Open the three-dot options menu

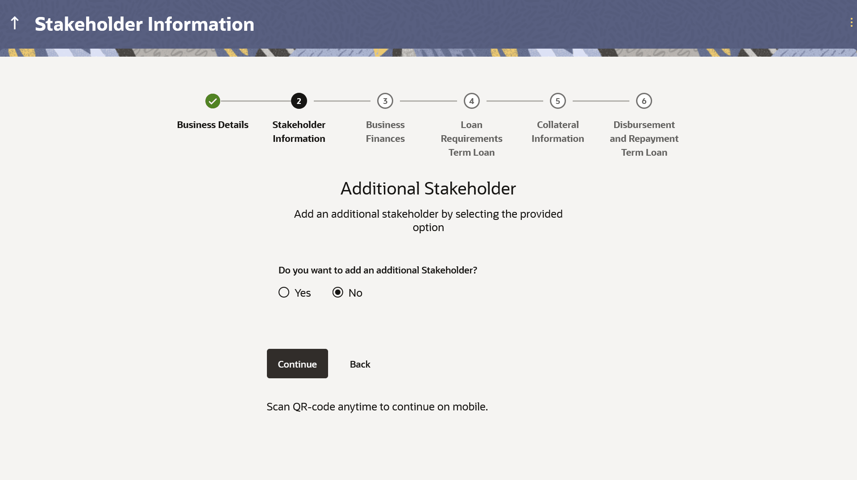pyautogui.click(x=852, y=22)
